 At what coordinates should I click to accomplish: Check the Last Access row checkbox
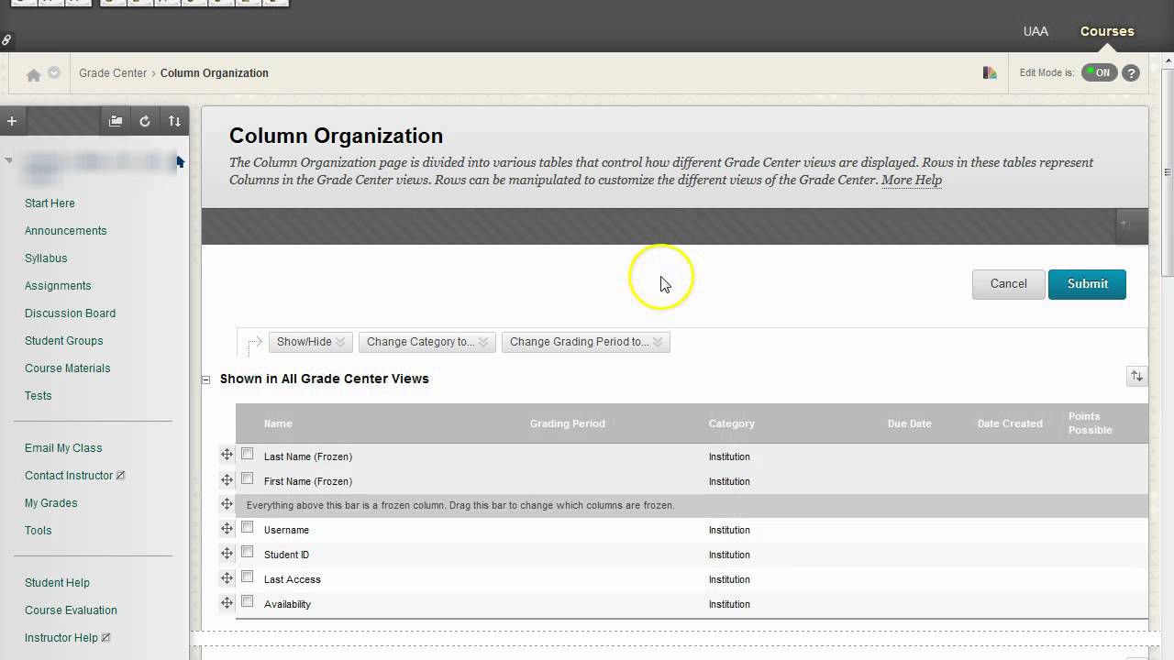[x=247, y=577]
